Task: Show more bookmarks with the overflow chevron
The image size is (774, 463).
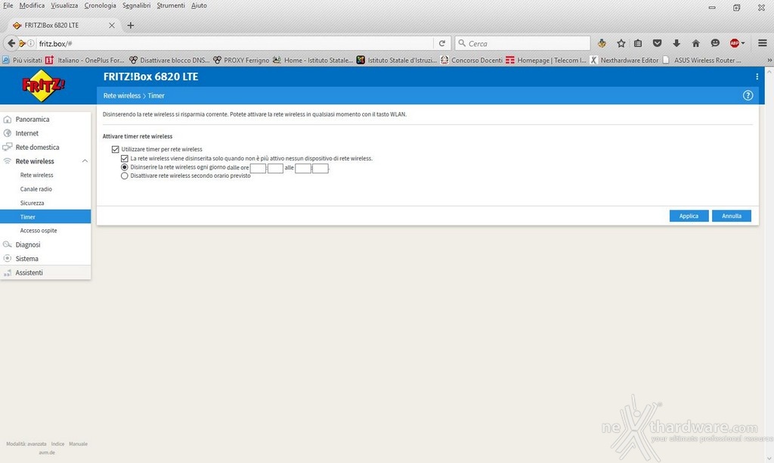Action: tap(769, 61)
